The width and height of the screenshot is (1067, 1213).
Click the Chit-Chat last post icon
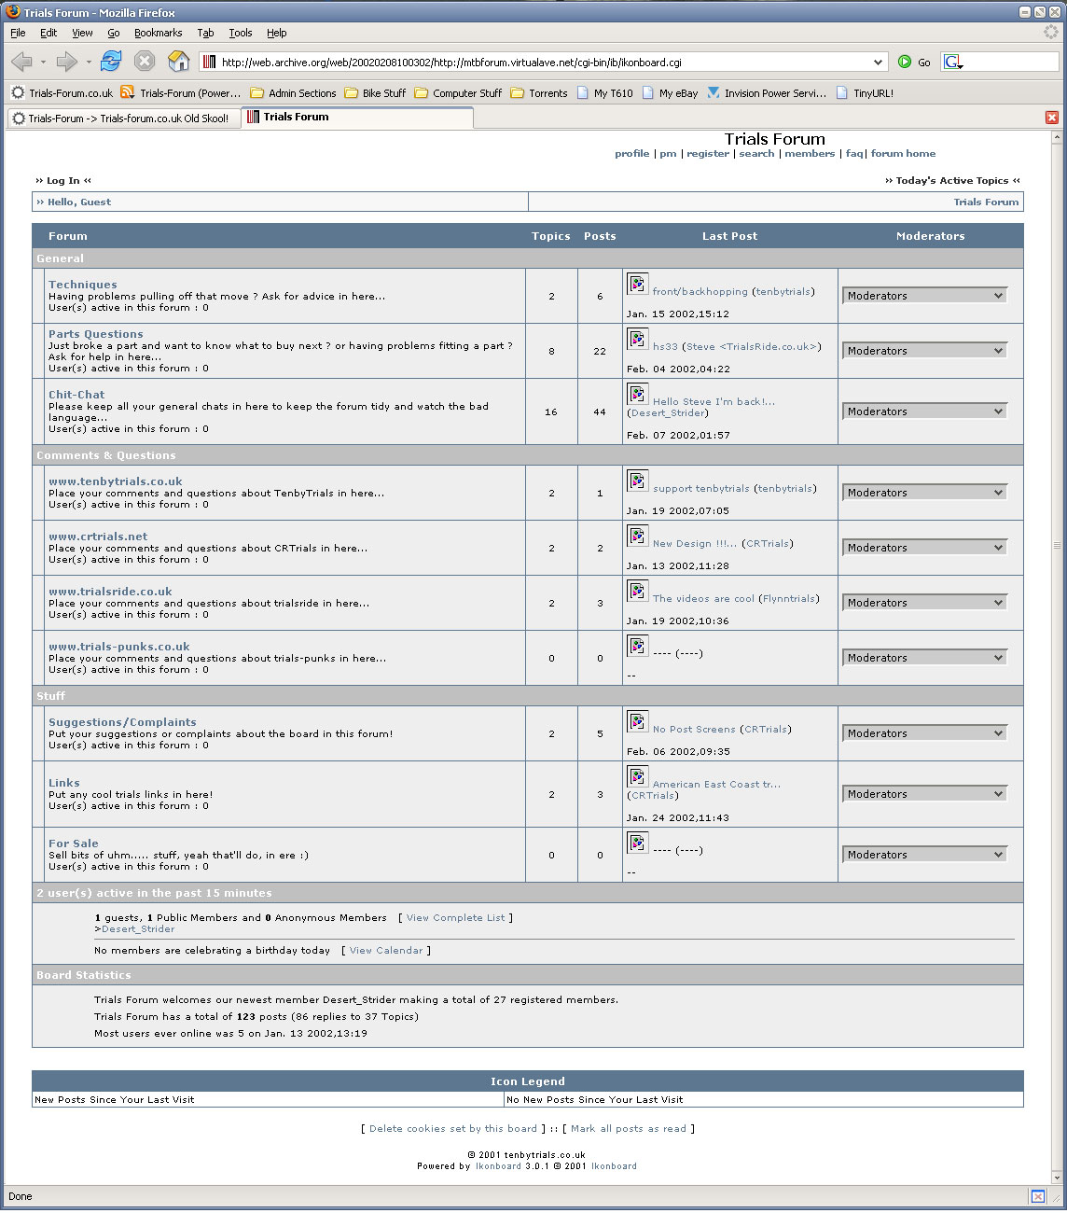tap(638, 394)
